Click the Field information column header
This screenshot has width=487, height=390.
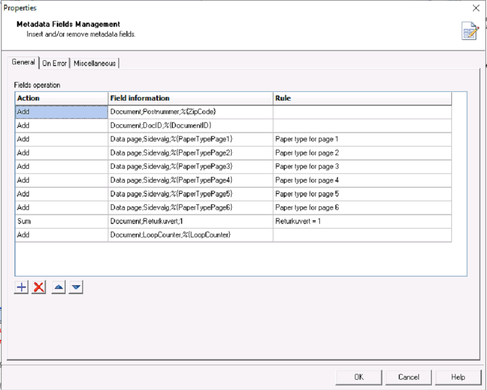190,99
